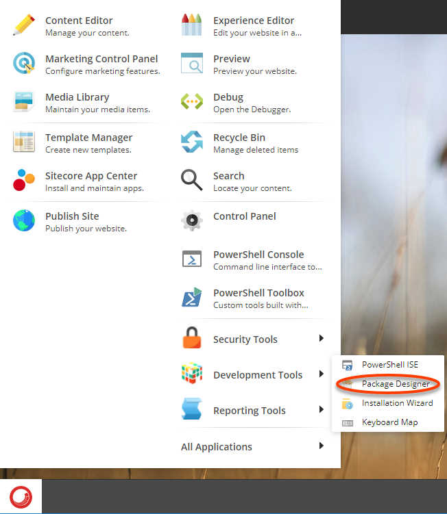
Task: Open the PowerShell Toolbox title
Action: pyautogui.click(x=258, y=293)
